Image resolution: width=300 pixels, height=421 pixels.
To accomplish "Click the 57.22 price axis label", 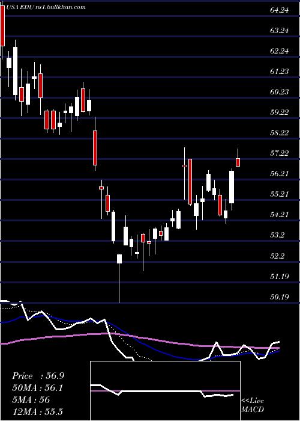I will pos(280,153).
